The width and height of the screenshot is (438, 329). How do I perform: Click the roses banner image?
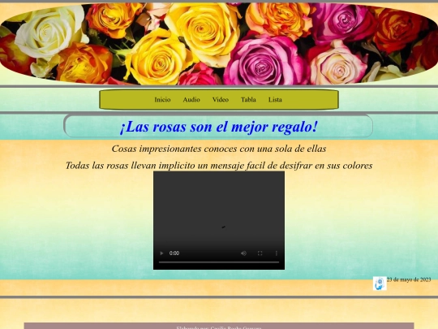pos(219,44)
